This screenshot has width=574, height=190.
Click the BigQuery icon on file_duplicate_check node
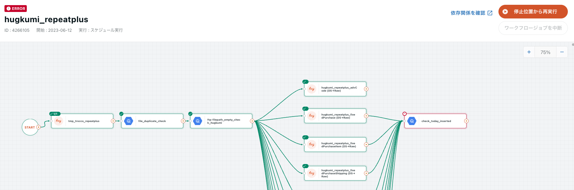click(x=129, y=121)
